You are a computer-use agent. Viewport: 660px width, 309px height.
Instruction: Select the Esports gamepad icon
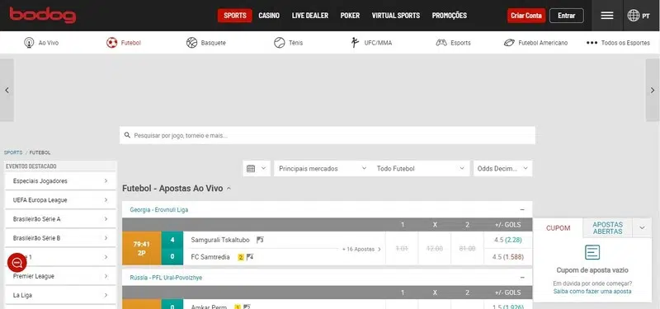tap(441, 43)
